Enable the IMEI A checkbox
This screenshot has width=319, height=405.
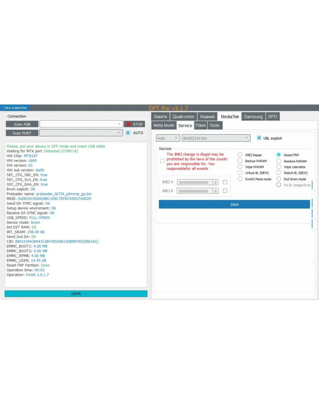click(x=225, y=182)
